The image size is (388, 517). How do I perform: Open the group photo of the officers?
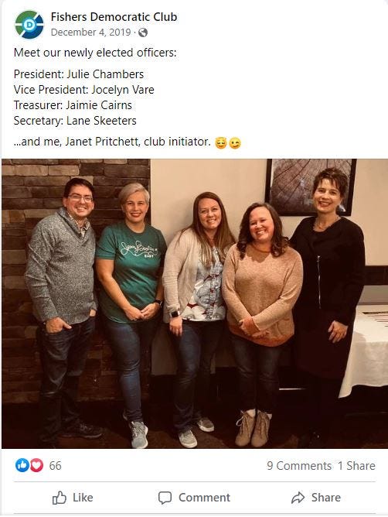[x=195, y=303]
